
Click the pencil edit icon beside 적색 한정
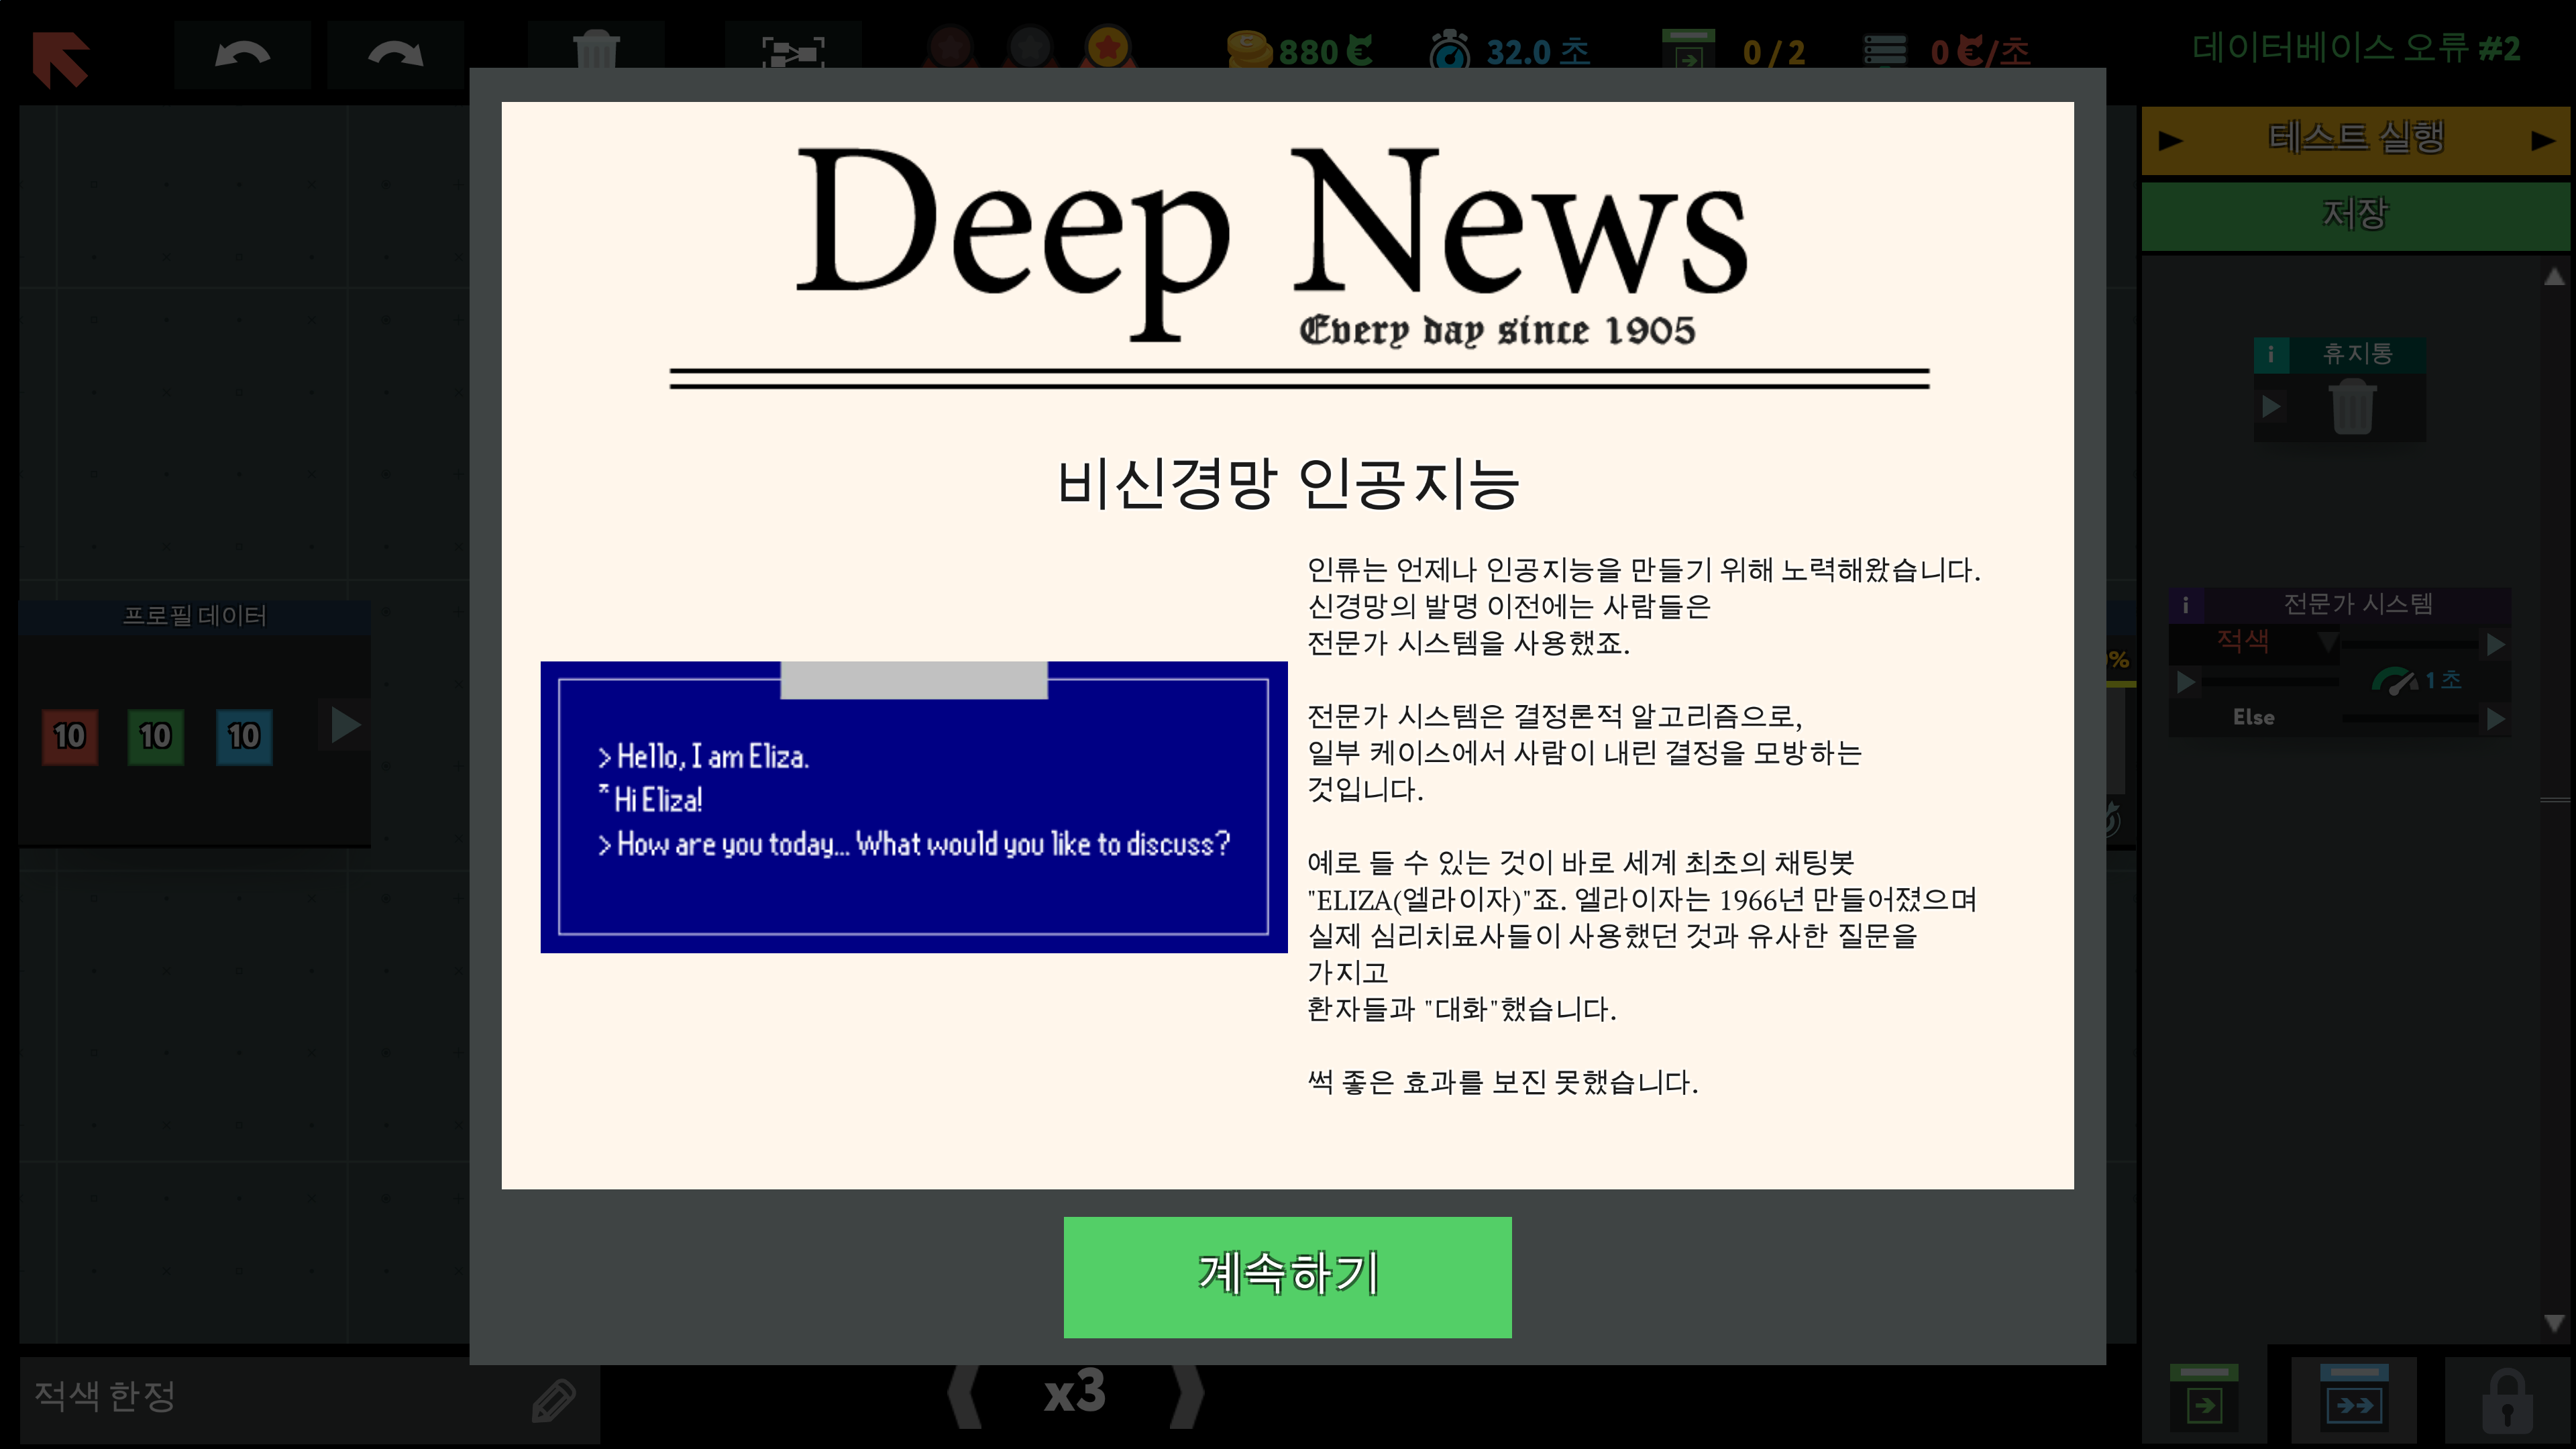pos(553,1400)
